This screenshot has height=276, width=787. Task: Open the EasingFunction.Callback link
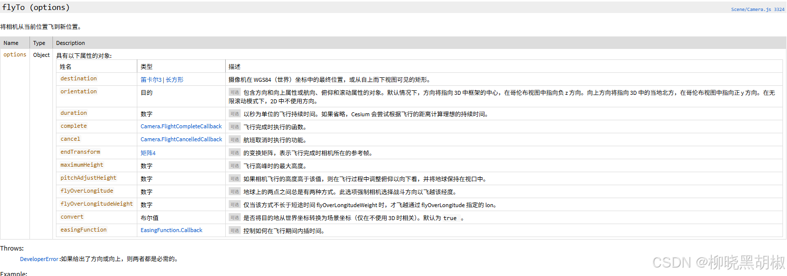point(171,231)
